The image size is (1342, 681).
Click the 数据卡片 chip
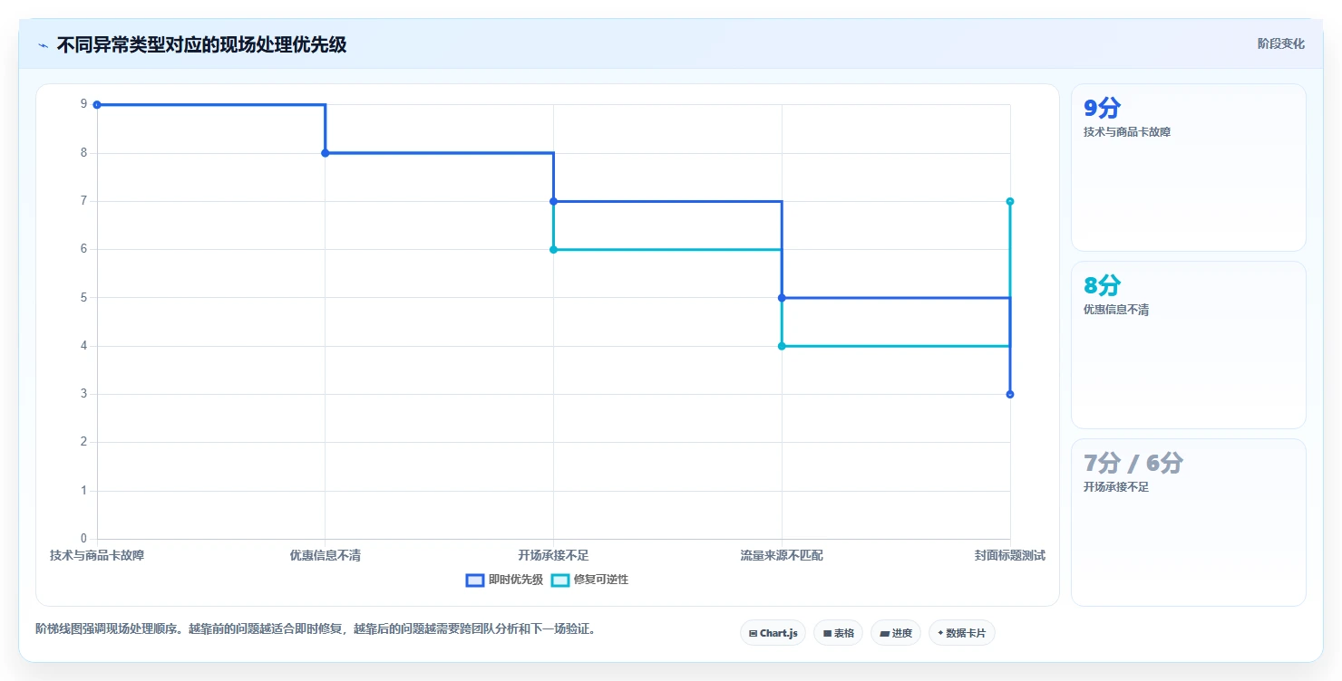pos(961,633)
